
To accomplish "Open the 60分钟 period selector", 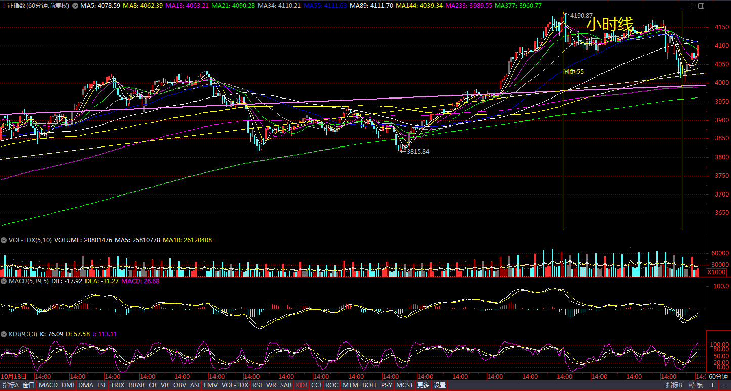I will click(718, 377).
